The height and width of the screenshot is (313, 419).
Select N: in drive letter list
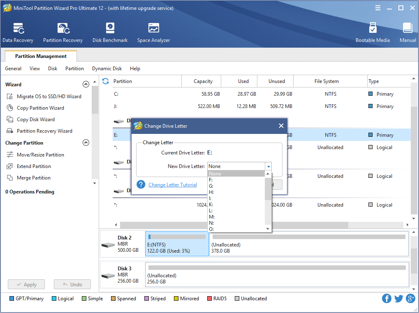pyautogui.click(x=236, y=223)
